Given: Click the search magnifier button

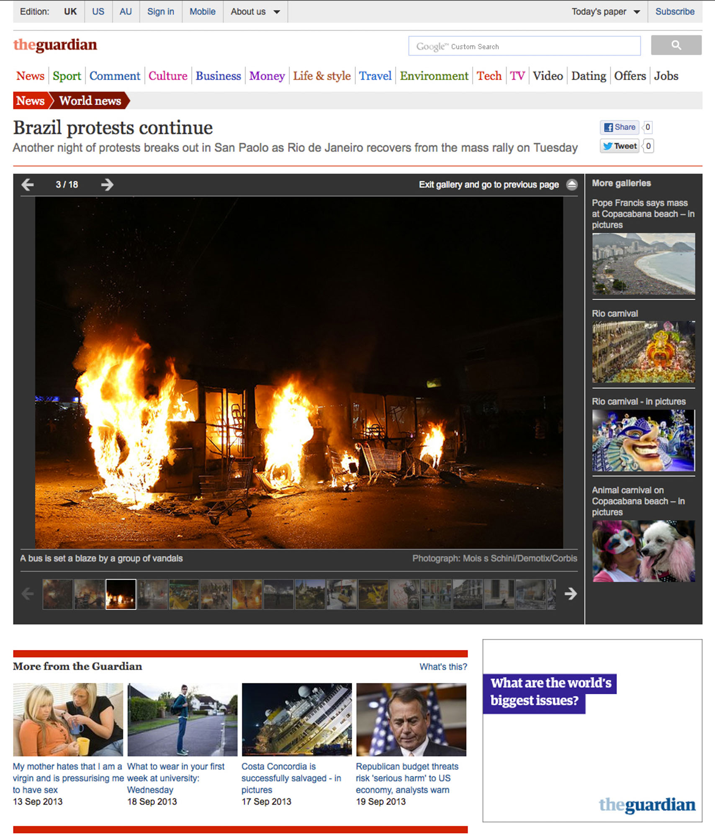Looking at the screenshot, I should (676, 45).
